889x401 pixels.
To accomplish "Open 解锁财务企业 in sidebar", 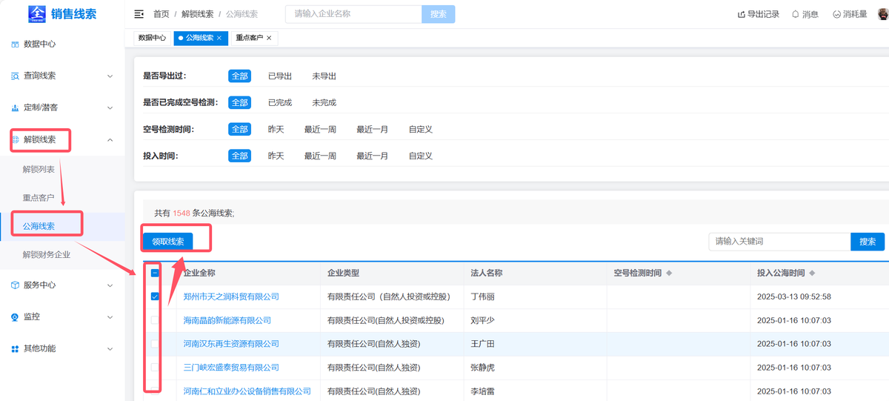I will click(47, 254).
